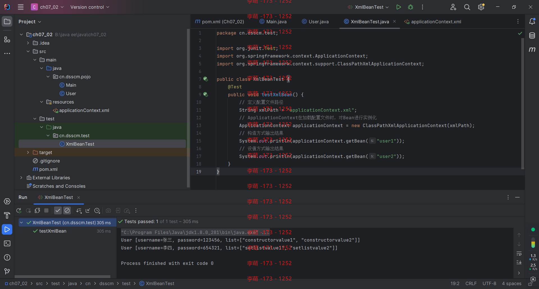Expand External Libraries node
The width and height of the screenshot is (539, 289).
[21, 178]
